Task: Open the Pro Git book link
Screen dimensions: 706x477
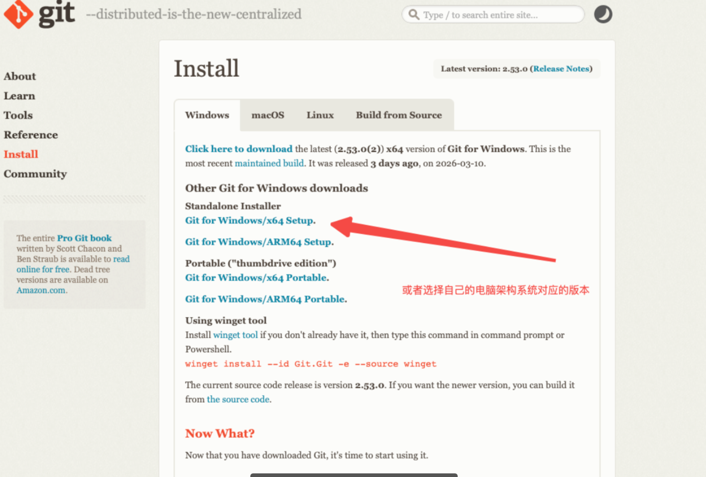Action: (x=84, y=238)
